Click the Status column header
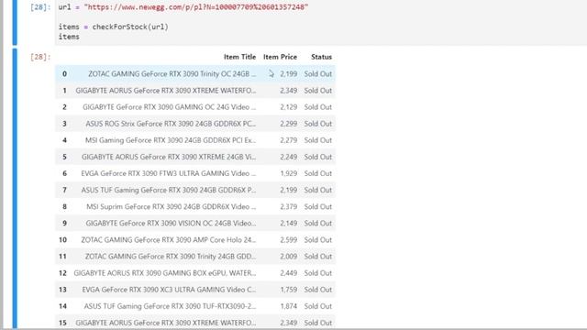587x330 pixels. click(321, 57)
